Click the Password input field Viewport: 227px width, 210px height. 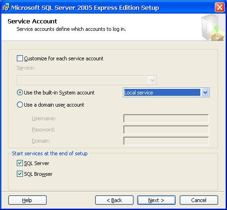point(166,130)
